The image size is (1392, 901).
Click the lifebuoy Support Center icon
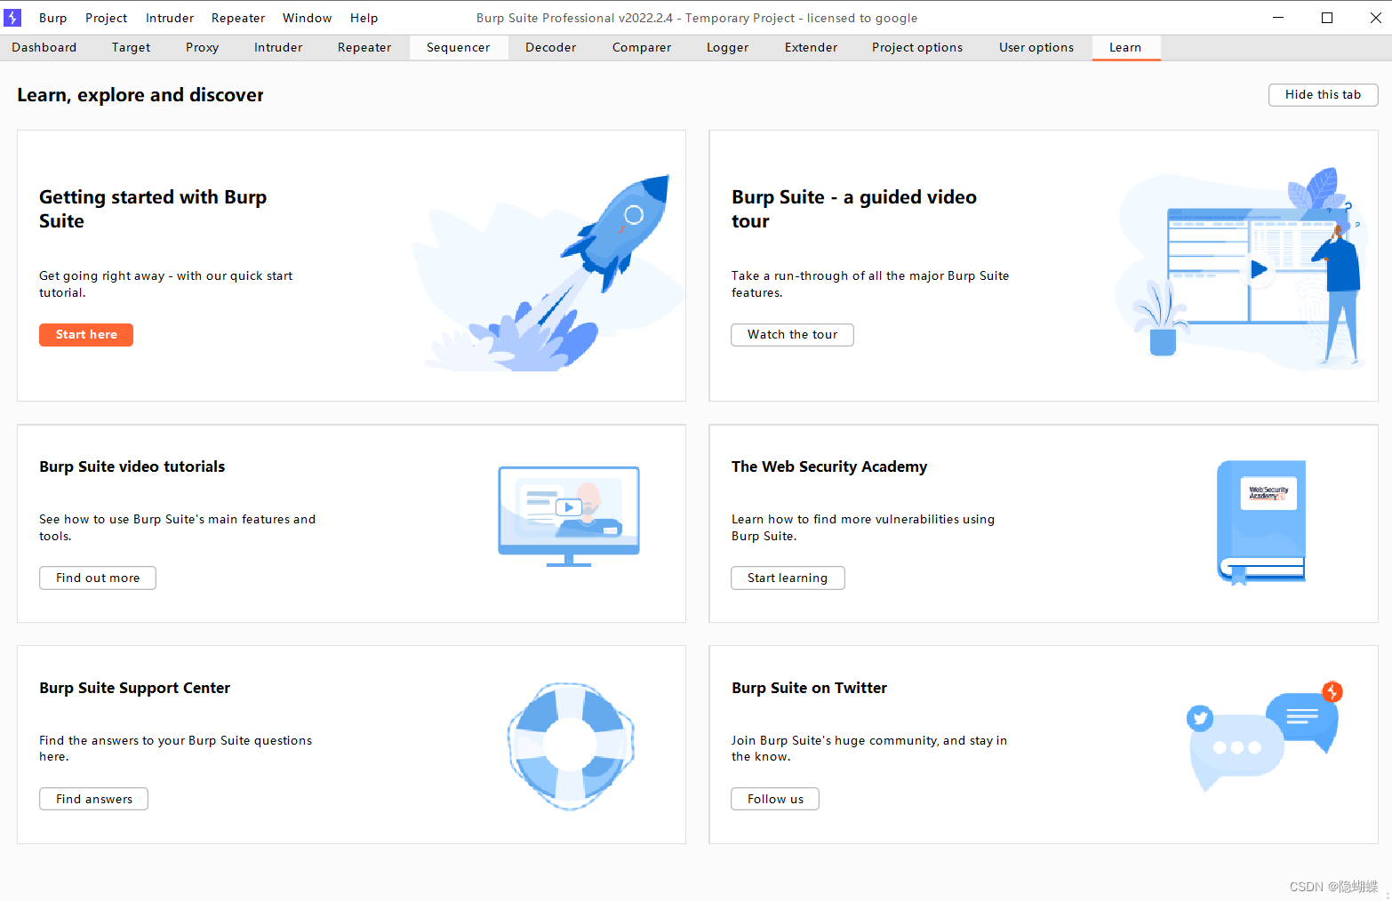coord(570,746)
